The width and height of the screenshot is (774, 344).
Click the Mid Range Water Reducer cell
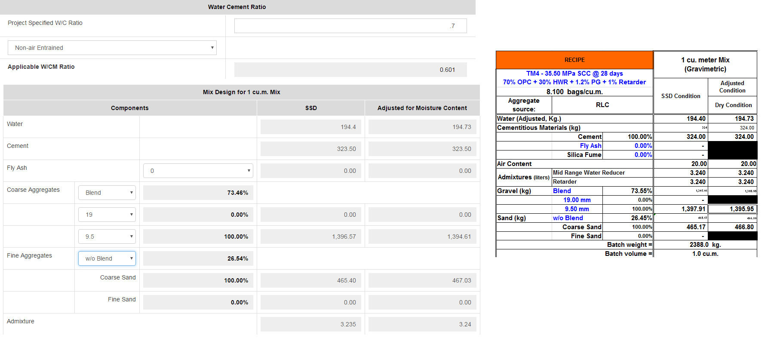point(602,173)
